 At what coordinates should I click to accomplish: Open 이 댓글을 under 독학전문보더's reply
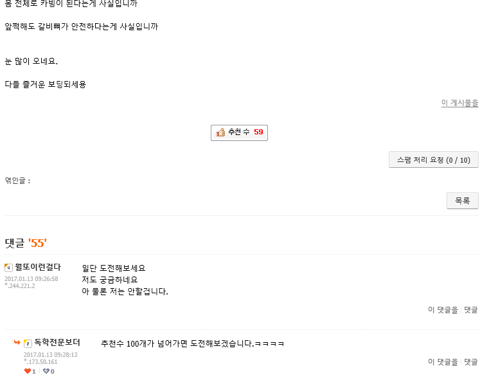point(443,361)
